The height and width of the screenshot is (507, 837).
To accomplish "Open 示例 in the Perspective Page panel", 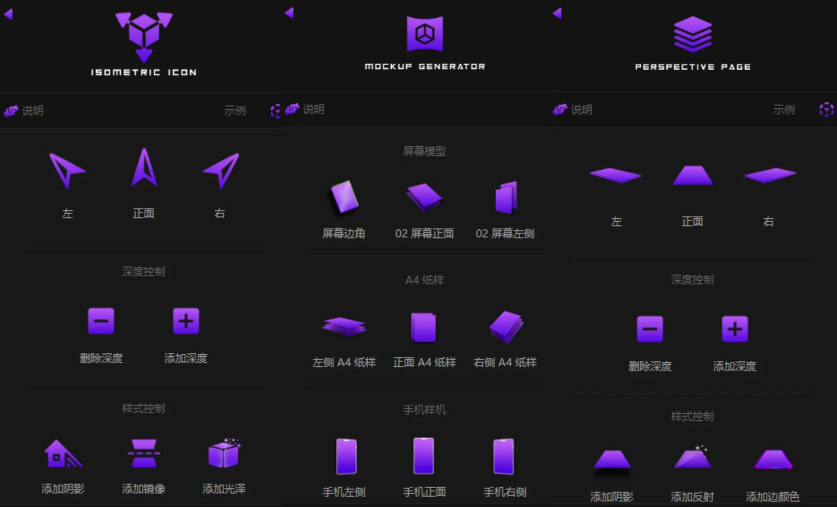I will (x=784, y=110).
